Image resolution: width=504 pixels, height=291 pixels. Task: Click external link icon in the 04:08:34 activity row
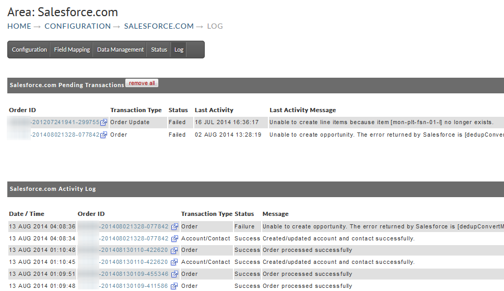(x=174, y=239)
